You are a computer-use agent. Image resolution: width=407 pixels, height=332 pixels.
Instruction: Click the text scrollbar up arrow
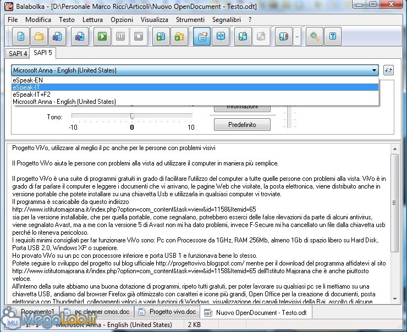(395, 149)
